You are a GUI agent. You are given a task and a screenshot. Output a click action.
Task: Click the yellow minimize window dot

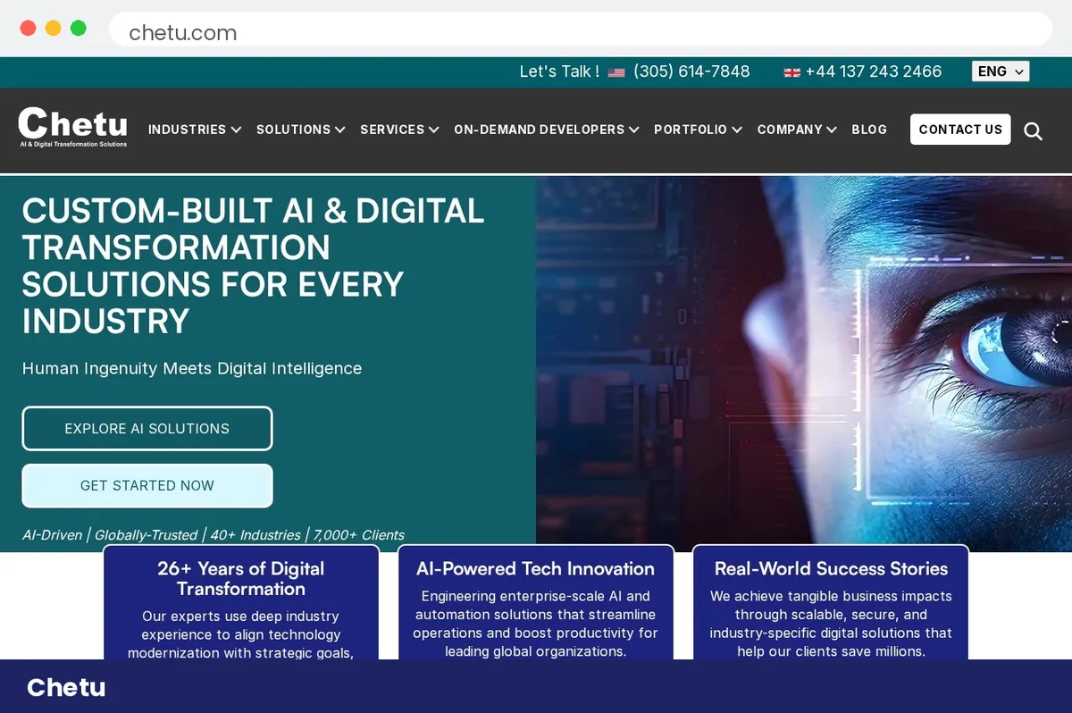point(53,28)
